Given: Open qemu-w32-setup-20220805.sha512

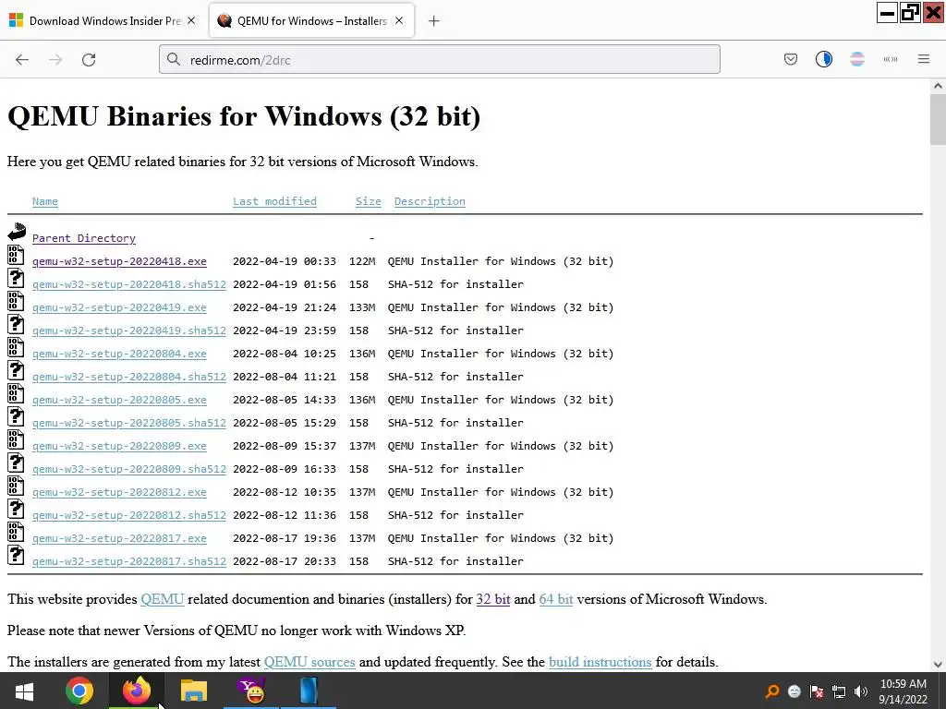Looking at the screenshot, I should 129,423.
